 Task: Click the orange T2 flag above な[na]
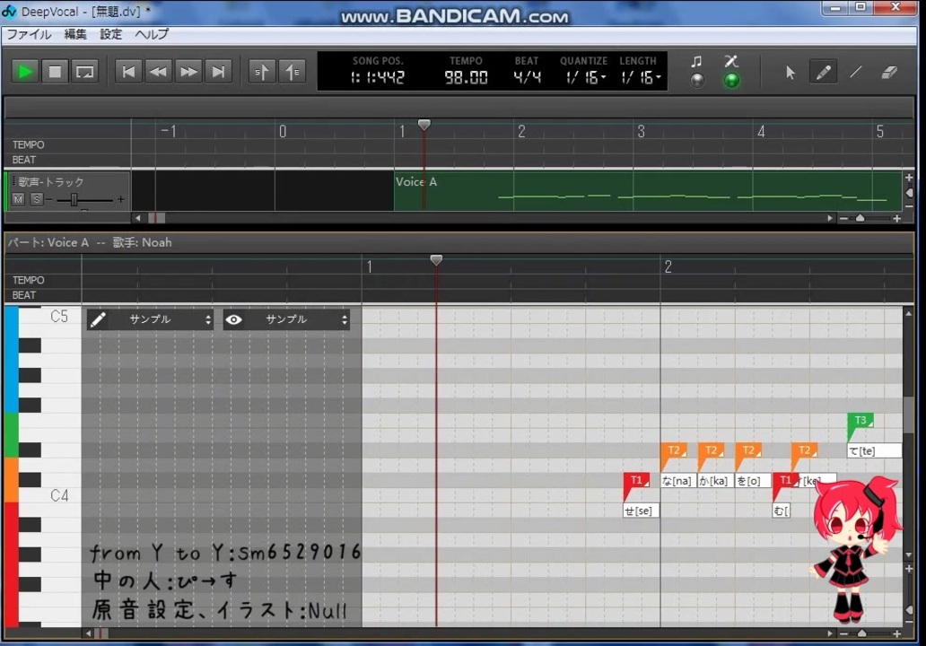(674, 450)
